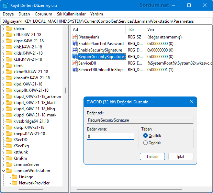Viewport: 213px width, 193px height.
Task: Choose the Ondalık base radio button
Action: pyautogui.click(x=145, y=143)
